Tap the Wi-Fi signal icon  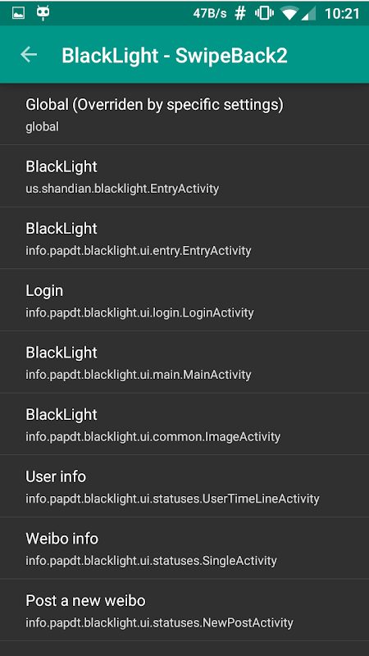click(289, 13)
